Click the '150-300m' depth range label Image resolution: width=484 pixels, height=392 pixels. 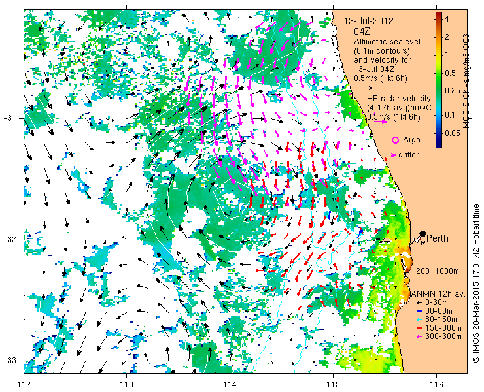(x=443, y=328)
